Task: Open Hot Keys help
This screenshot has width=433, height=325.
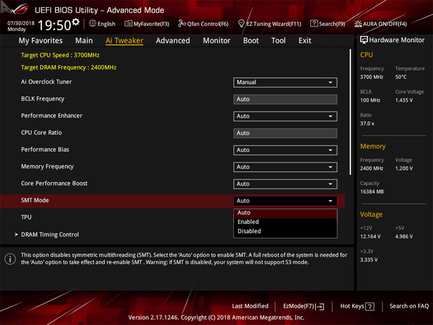Action: [x=357, y=306]
